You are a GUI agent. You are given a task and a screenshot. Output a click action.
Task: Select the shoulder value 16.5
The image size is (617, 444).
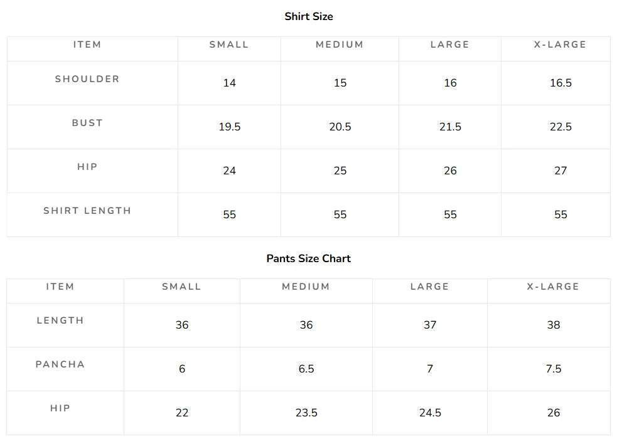point(561,83)
